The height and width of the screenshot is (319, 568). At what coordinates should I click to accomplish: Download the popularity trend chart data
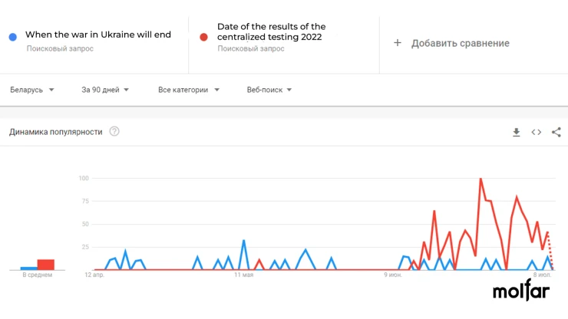click(517, 132)
